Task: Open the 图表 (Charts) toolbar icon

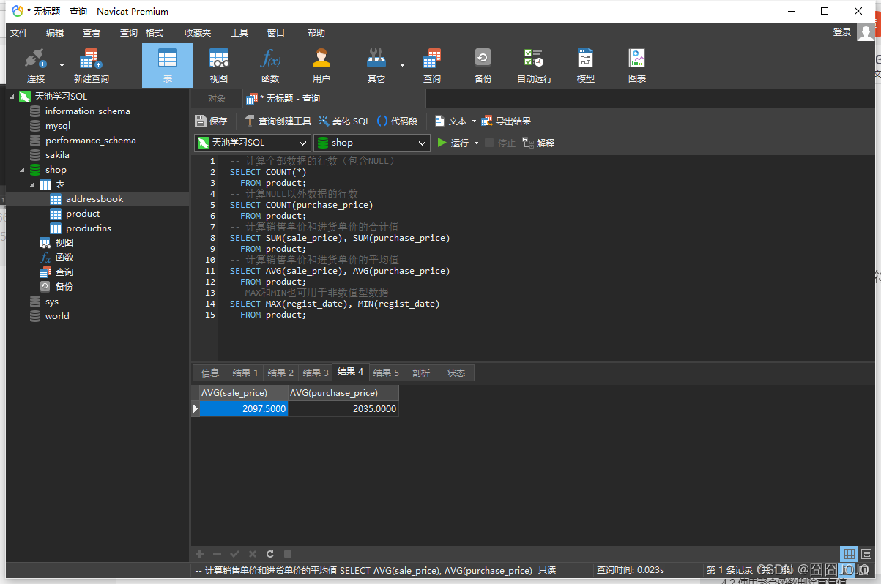Action: coord(637,66)
